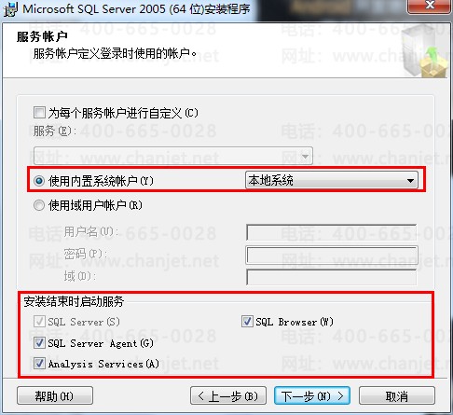Image resolution: width=453 pixels, height=415 pixels.
Task: Uncheck SQL Browser startup checkbox
Action: coord(247,321)
